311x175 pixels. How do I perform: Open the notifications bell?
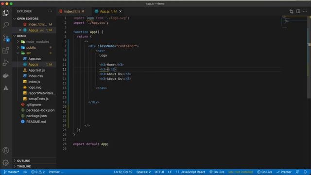305,172
